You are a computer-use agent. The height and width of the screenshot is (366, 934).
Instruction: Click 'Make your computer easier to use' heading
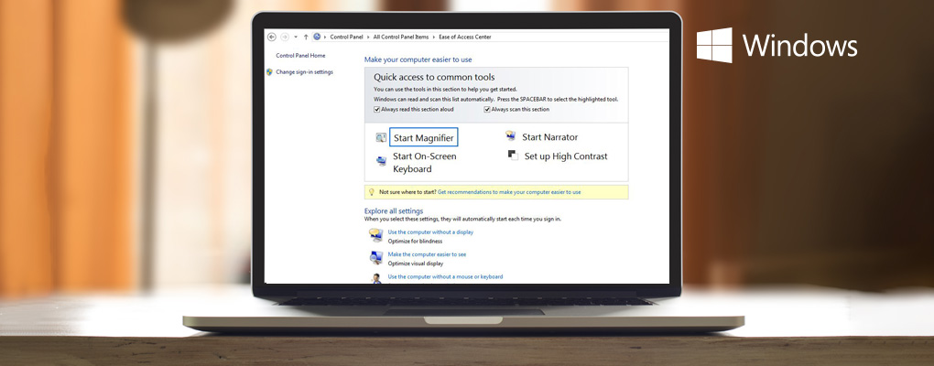coord(418,59)
